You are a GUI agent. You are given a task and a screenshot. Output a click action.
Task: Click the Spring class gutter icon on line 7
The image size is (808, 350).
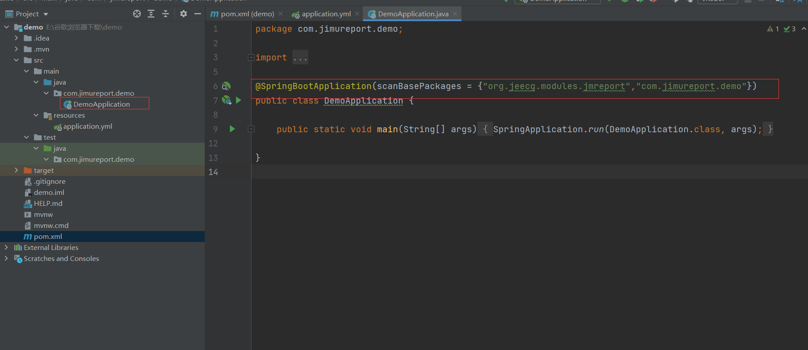227,101
